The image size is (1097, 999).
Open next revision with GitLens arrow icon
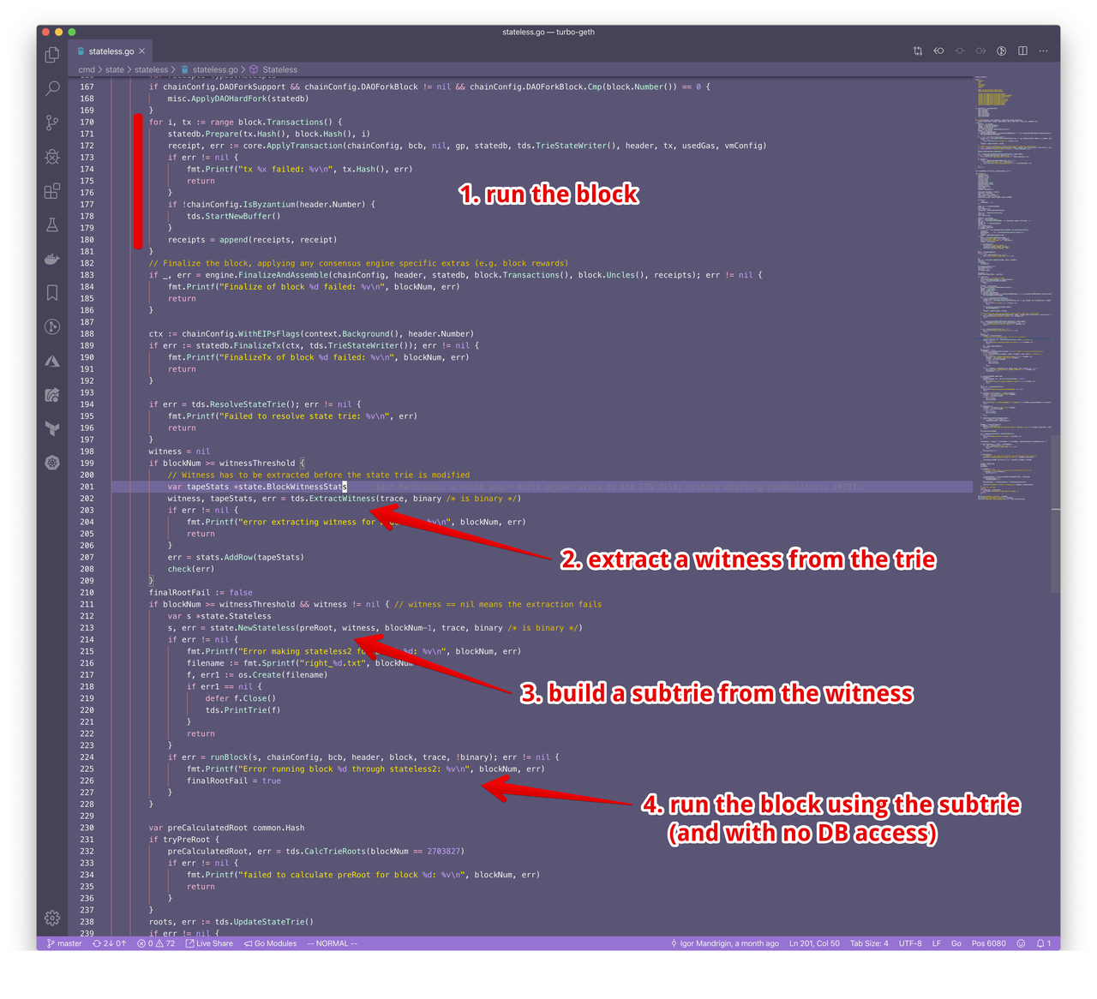click(x=980, y=51)
